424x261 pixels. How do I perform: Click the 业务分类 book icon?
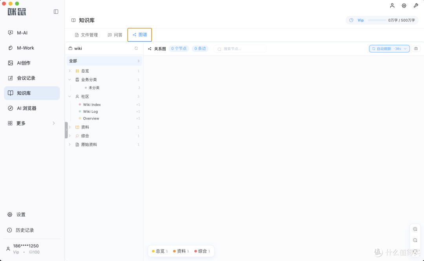(x=77, y=80)
